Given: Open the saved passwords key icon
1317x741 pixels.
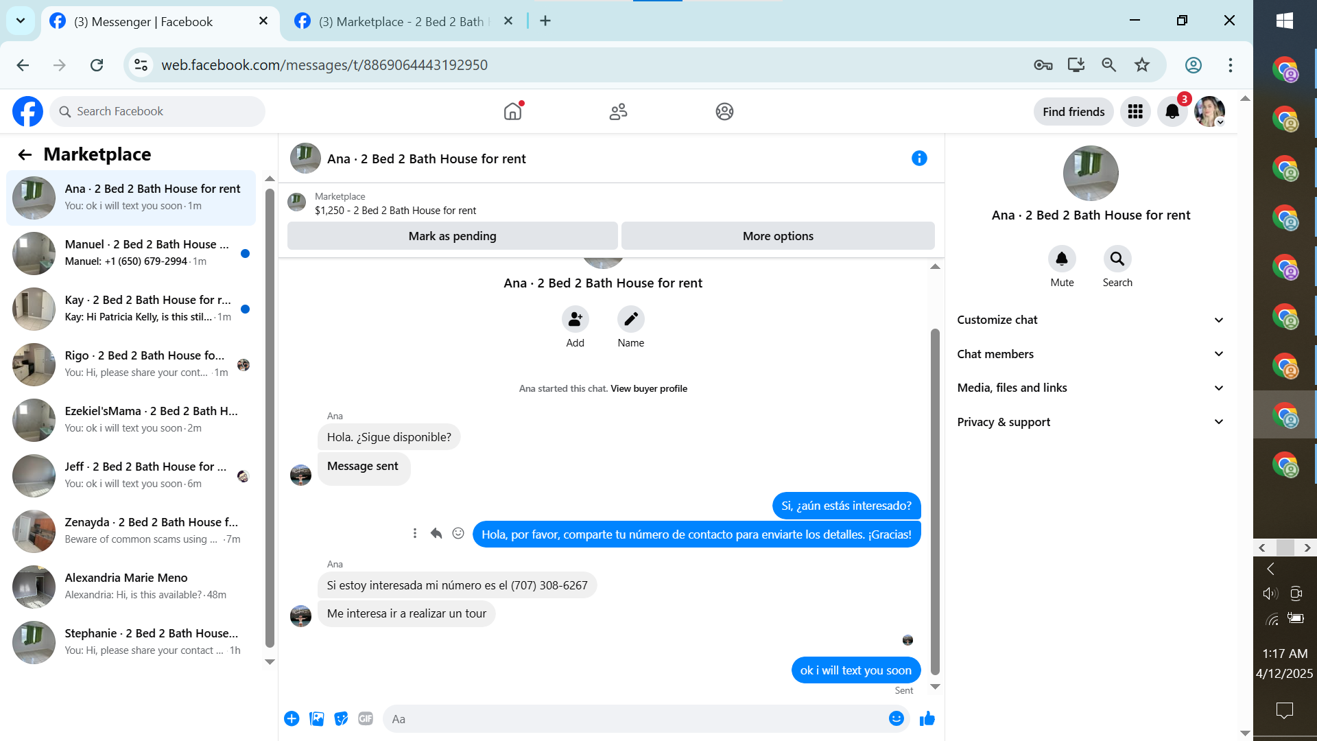Looking at the screenshot, I should pos(1043,64).
